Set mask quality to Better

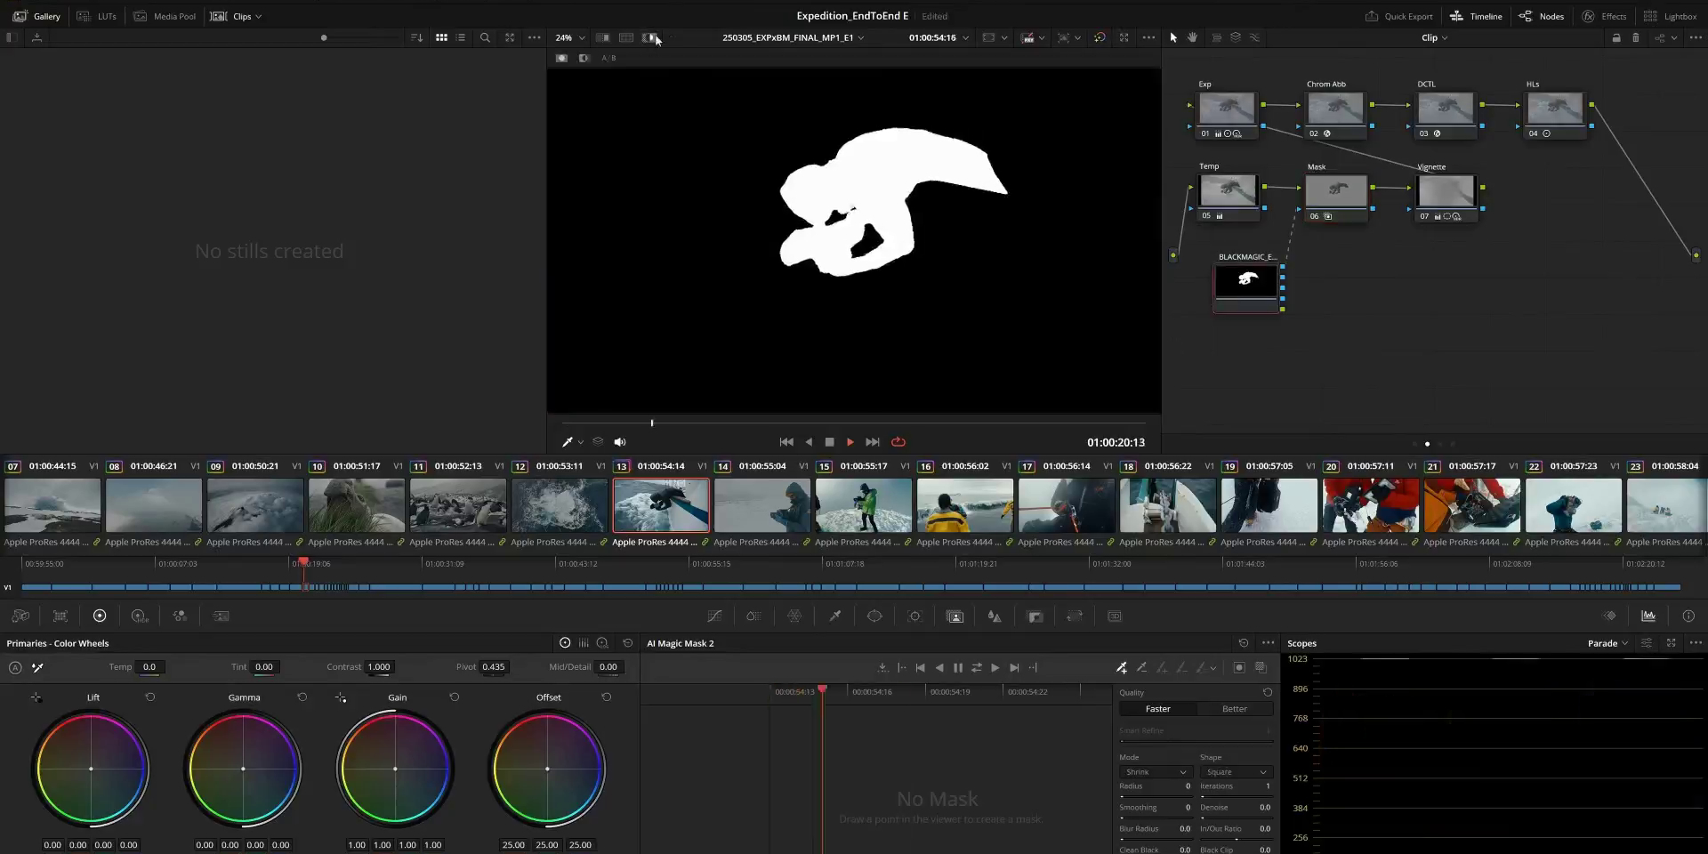[x=1234, y=709]
